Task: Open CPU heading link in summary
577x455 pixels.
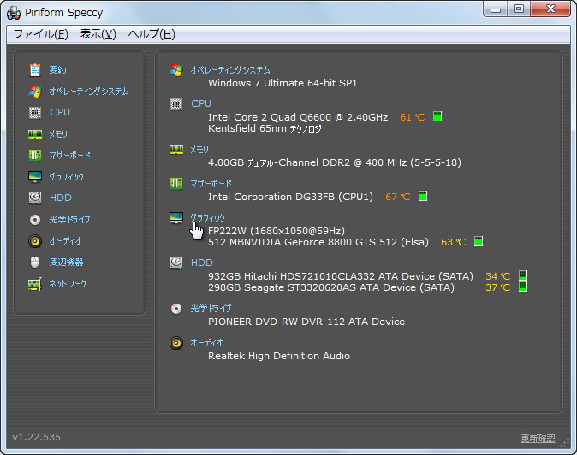Action: (201, 103)
